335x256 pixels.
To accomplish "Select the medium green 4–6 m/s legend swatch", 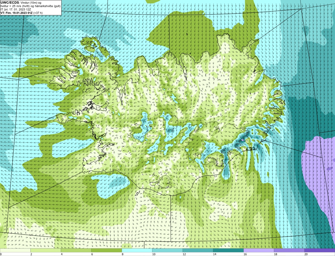I will 76,251.
